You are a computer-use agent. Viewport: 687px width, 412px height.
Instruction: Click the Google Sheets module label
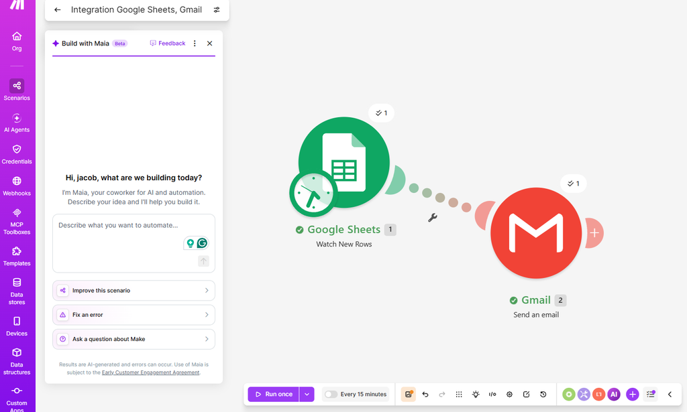[x=344, y=230]
